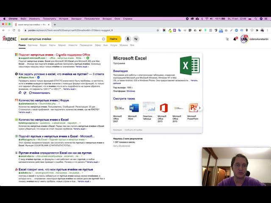
Task: Expand bolshoyvopros.ru result dropdown arrow
Action: tap(80, 123)
